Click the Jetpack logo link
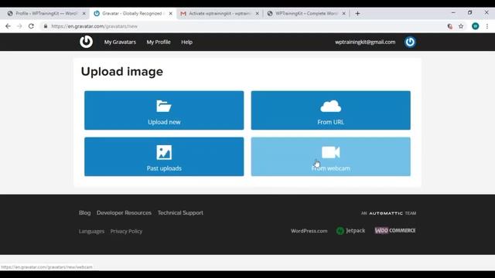The image size is (495, 278). pyautogui.click(x=350, y=231)
